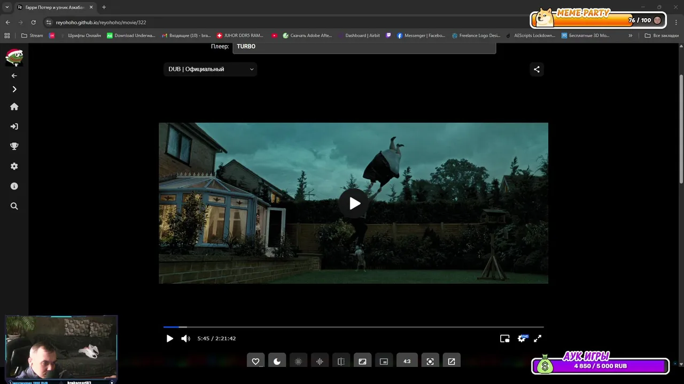Viewport: 684px width, 384px height.
Task: Toggle the night dimming moon button
Action: coord(277,361)
